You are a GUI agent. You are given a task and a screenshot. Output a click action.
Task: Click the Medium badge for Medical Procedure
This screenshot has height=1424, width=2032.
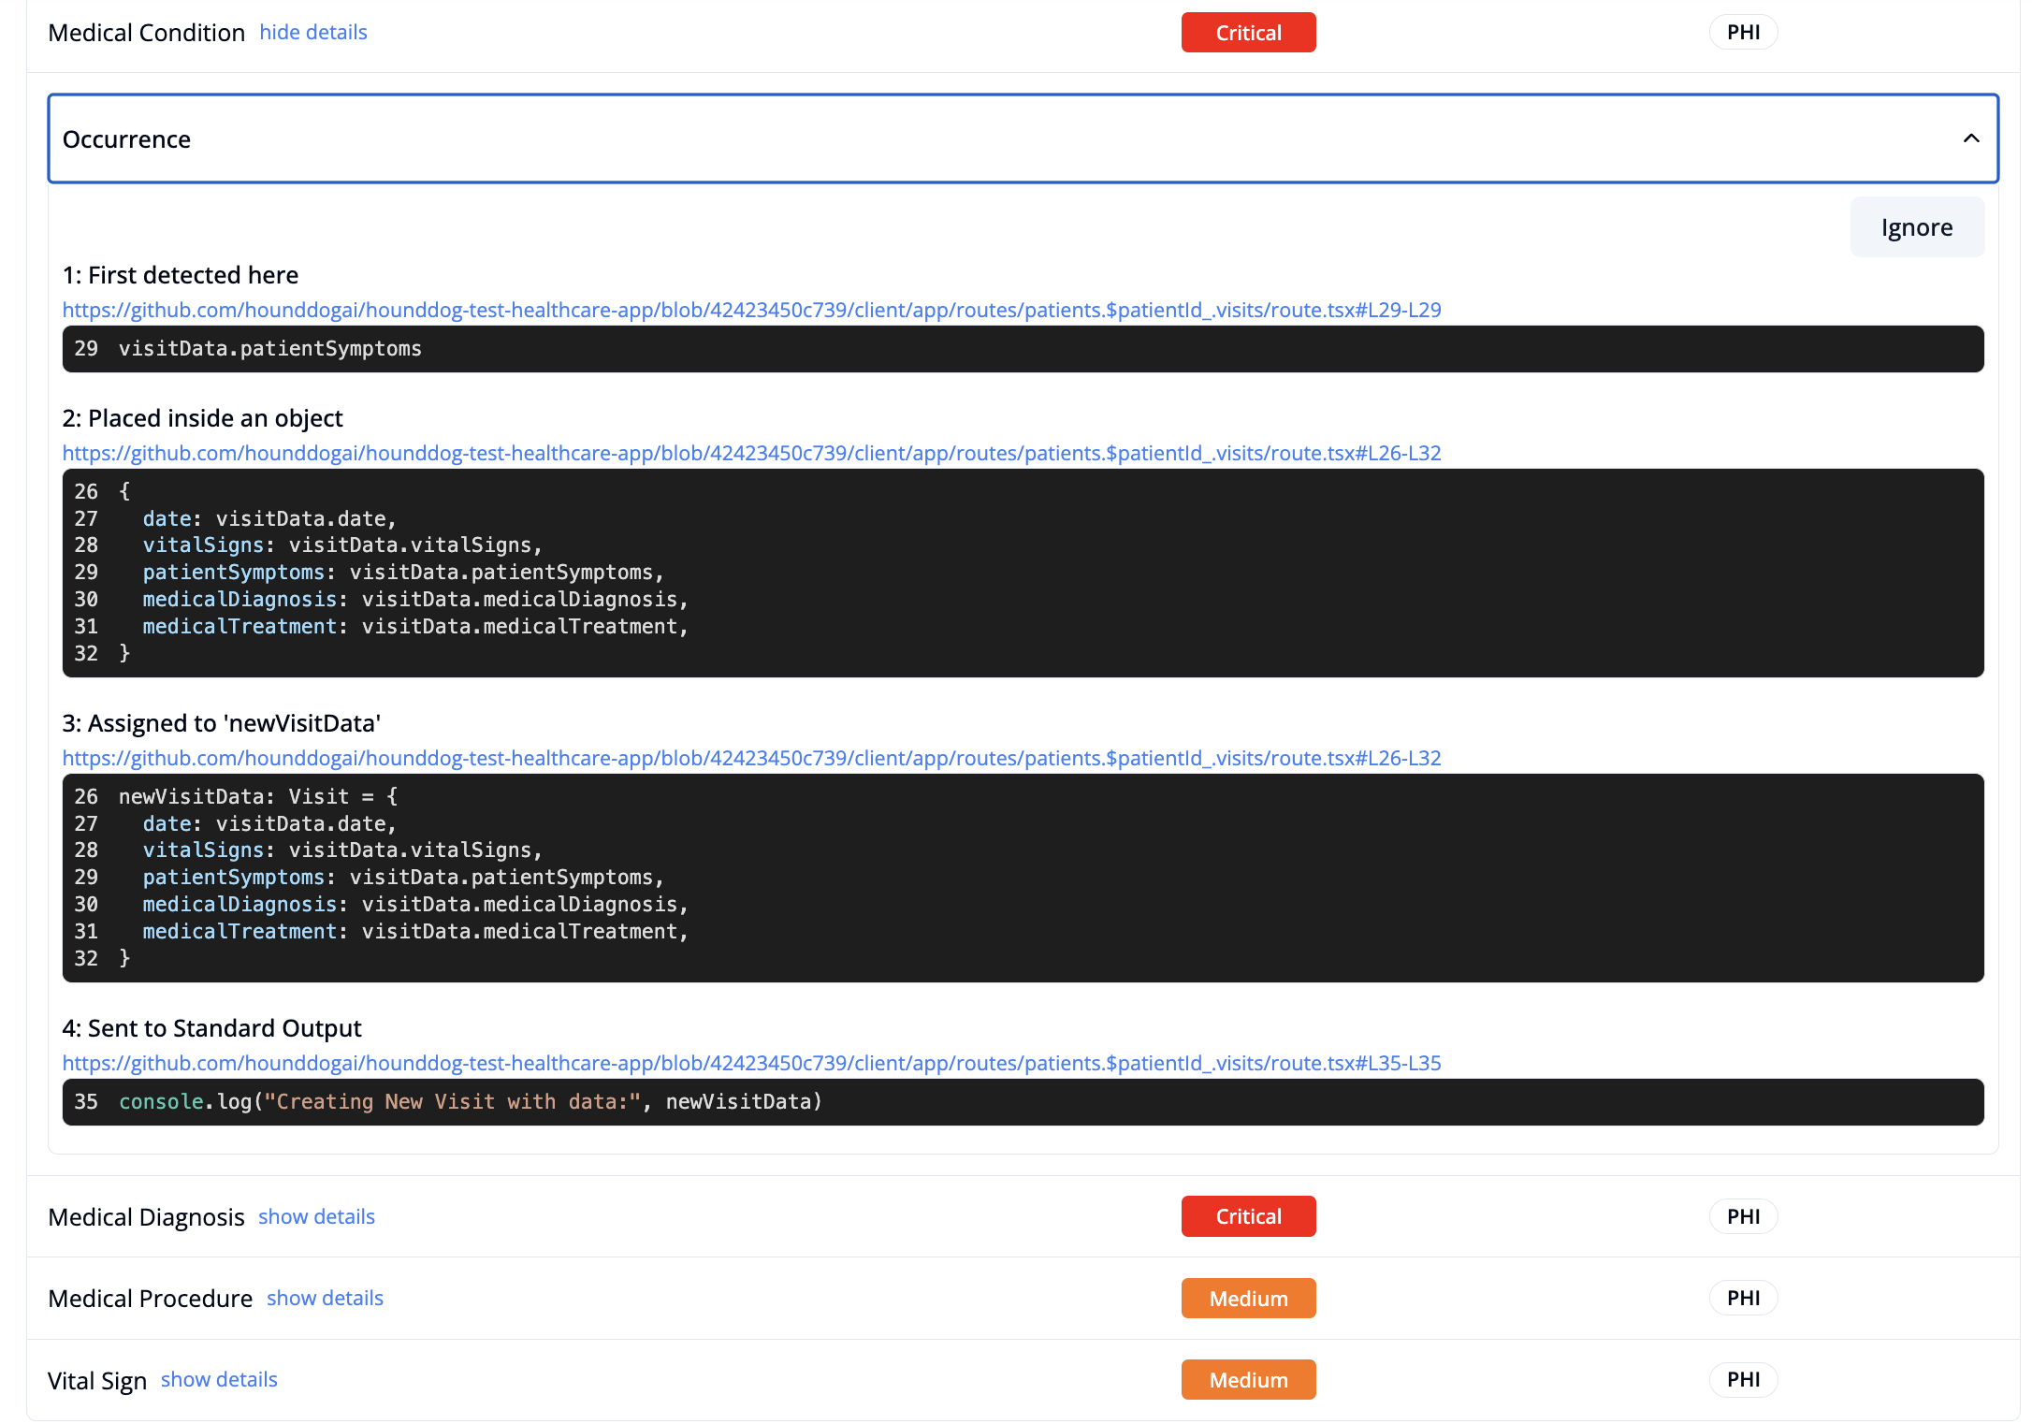pos(1248,1299)
